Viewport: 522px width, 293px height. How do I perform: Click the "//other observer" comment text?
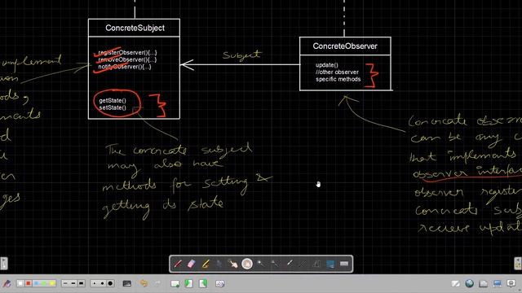pyautogui.click(x=337, y=72)
